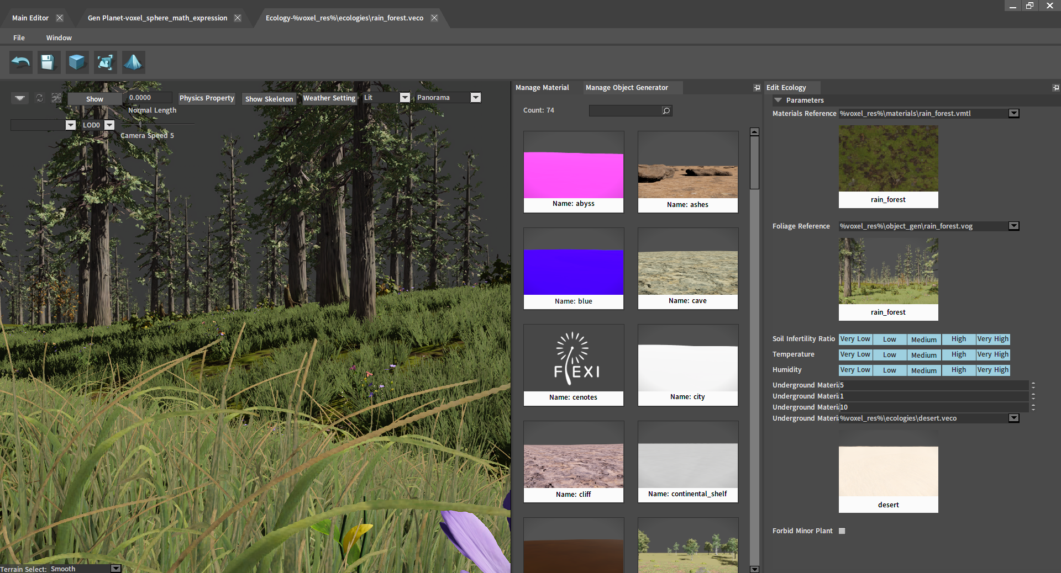This screenshot has width=1061, height=573.
Task: Open the File menu
Action: pyautogui.click(x=19, y=38)
